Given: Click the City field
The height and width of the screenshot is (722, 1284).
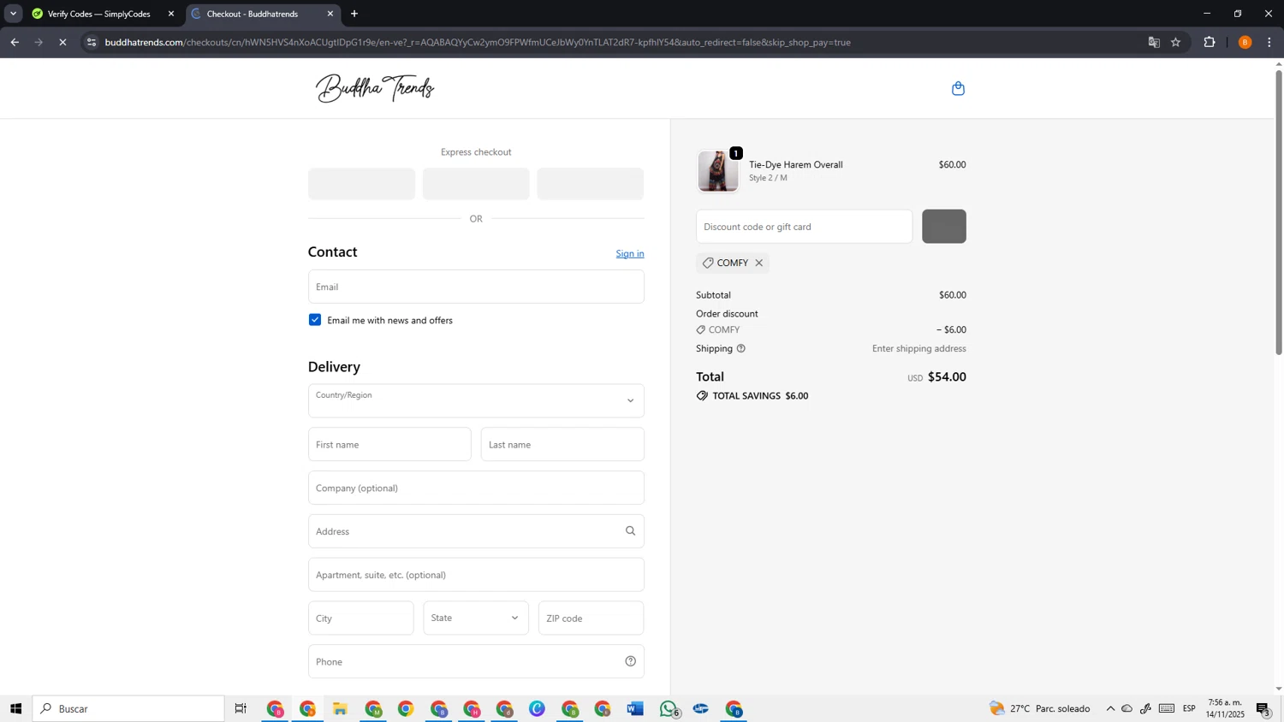Looking at the screenshot, I should [x=361, y=618].
